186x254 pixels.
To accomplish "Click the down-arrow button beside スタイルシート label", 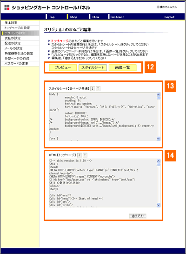I will pos(93,88).
